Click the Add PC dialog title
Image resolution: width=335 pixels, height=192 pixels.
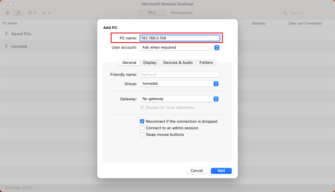110,27
